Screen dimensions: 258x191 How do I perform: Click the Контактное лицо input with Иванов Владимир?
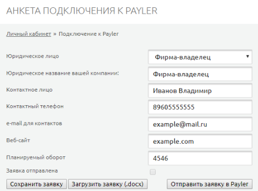click(200, 91)
